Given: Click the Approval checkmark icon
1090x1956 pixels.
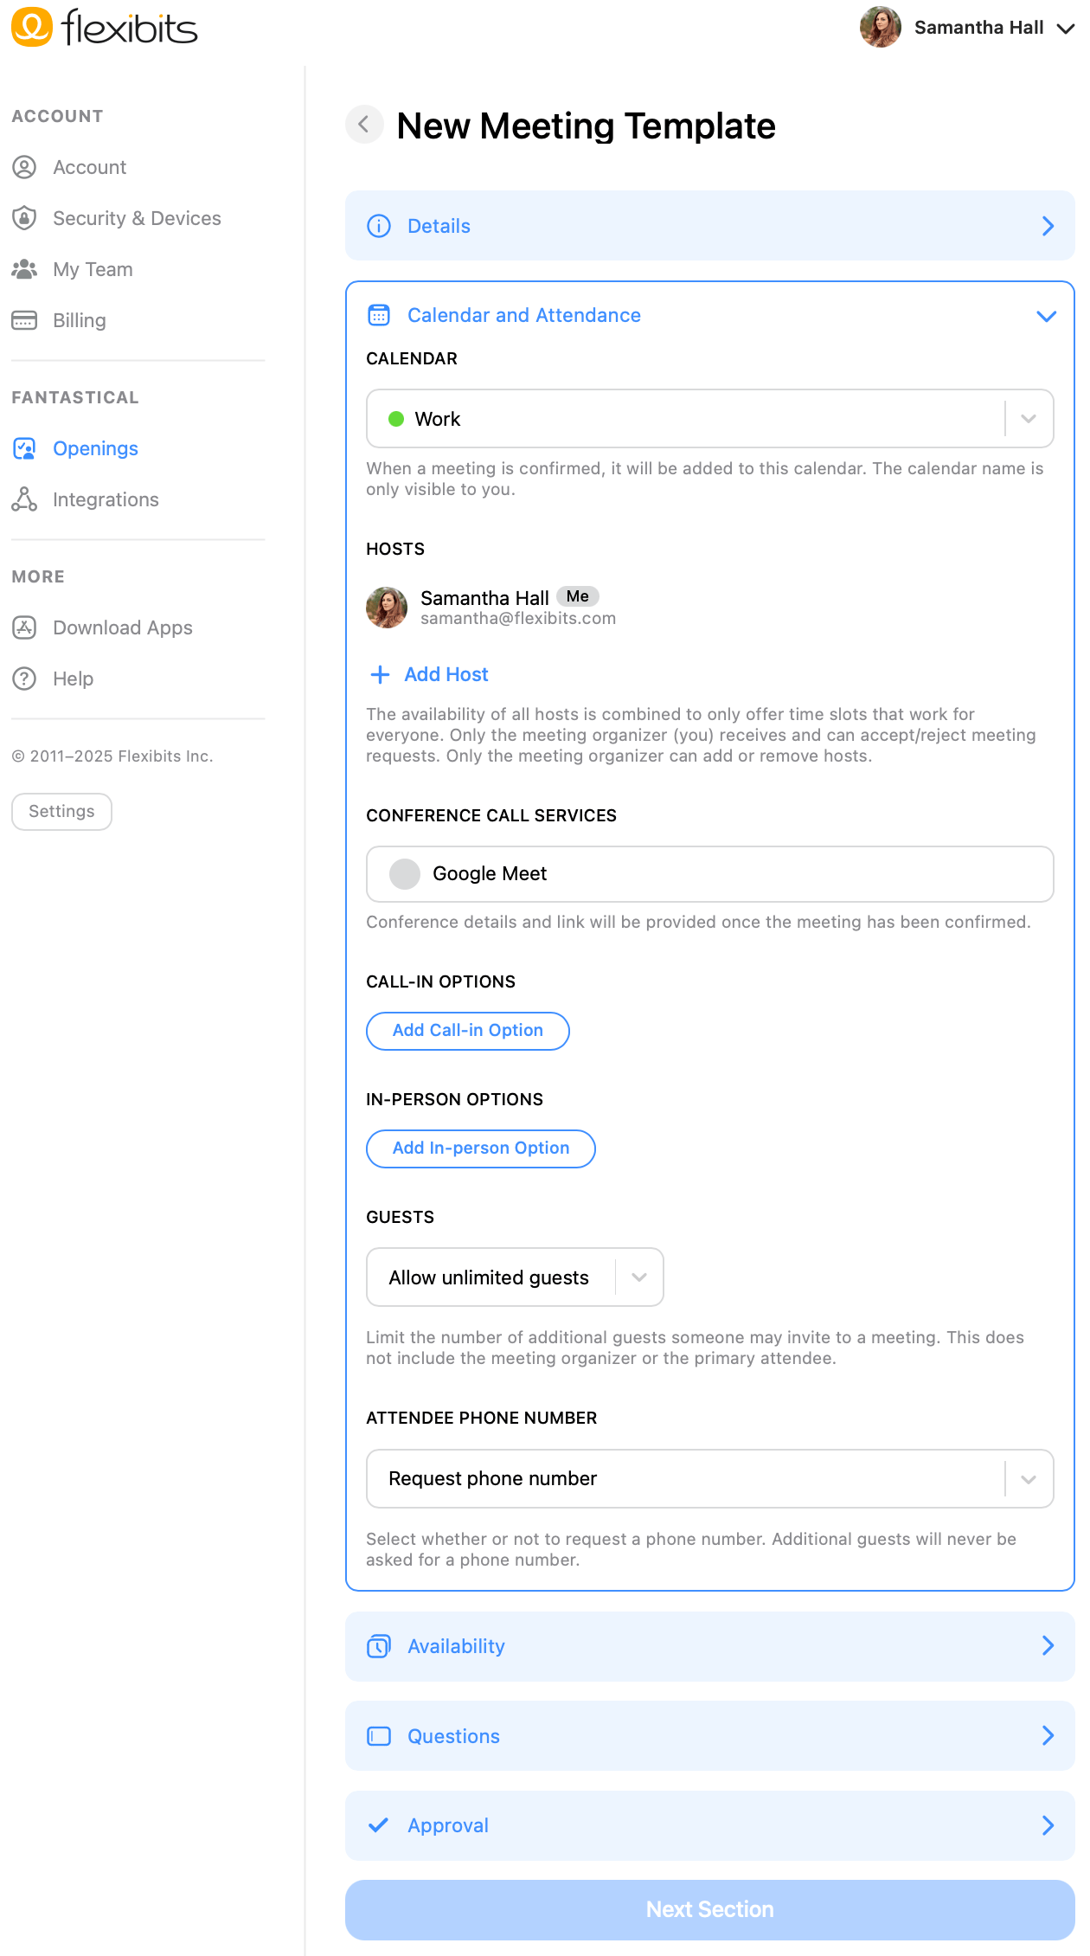Looking at the screenshot, I should coord(379,1825).
